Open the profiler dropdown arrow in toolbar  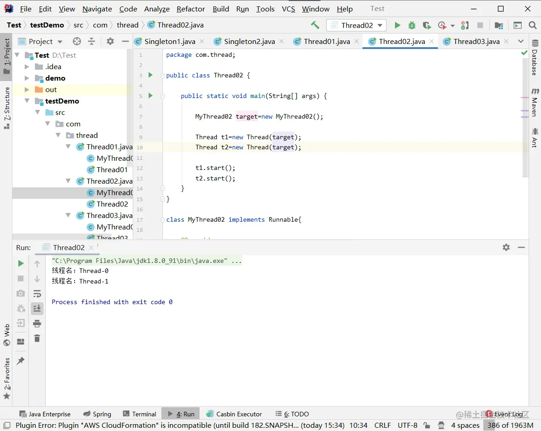click(452, 26)
